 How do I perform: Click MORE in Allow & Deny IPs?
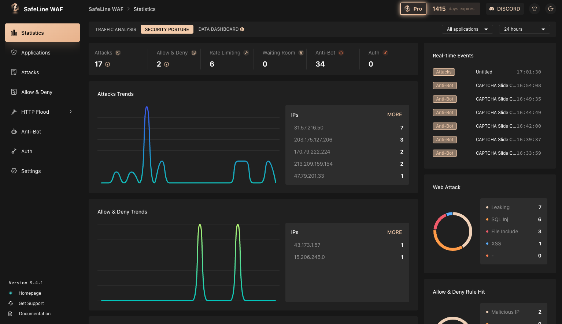coord(395,232)
